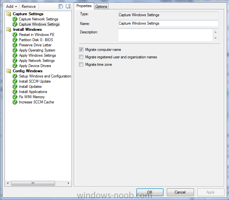Click the move step down toolbar icon
Screen dimensions: 229x200
click(x=68, y=6)
